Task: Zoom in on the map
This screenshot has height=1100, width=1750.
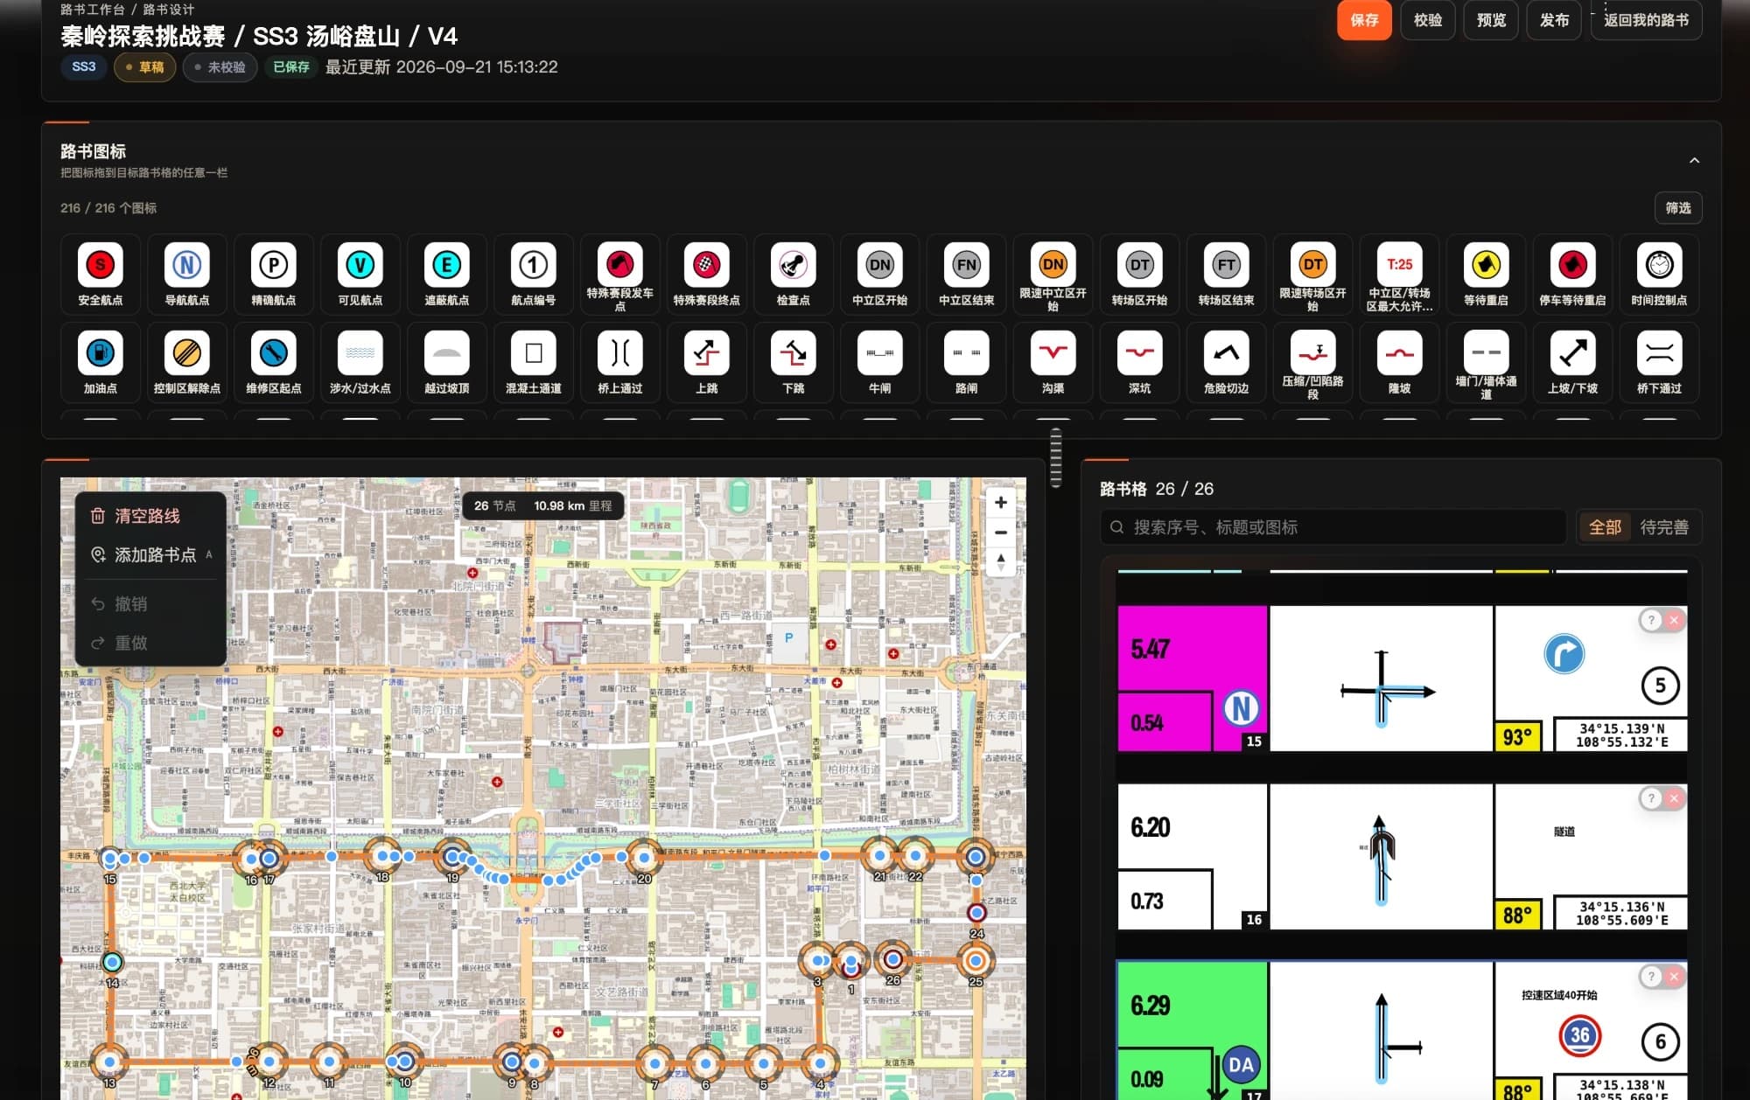Action: pos(1001,503)
